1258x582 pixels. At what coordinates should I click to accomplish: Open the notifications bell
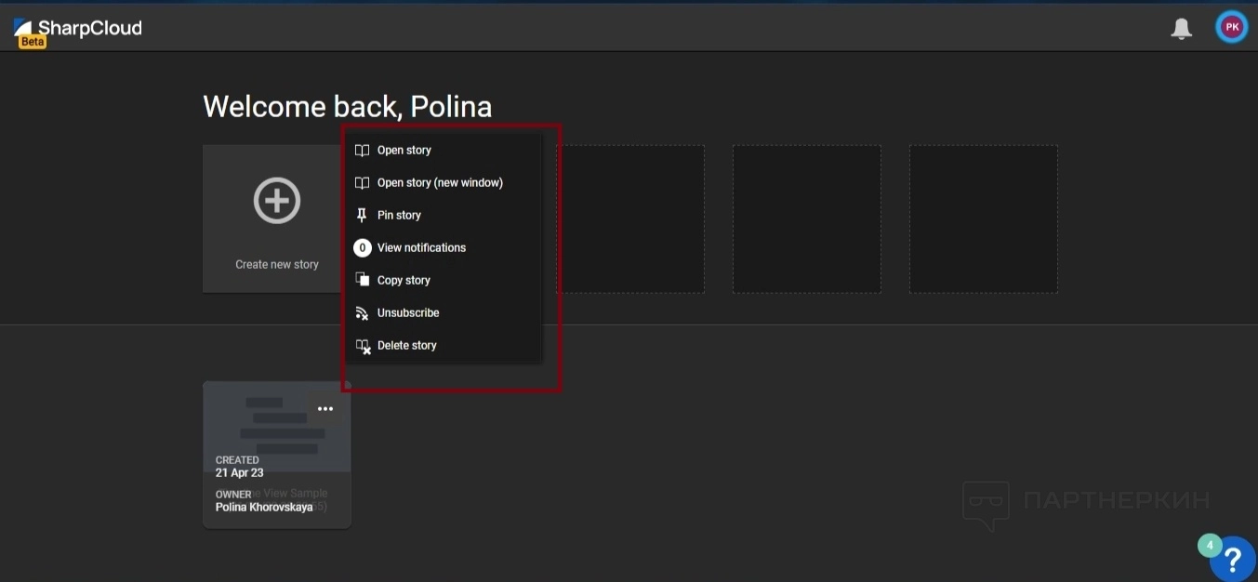[x=1181, y=29]
